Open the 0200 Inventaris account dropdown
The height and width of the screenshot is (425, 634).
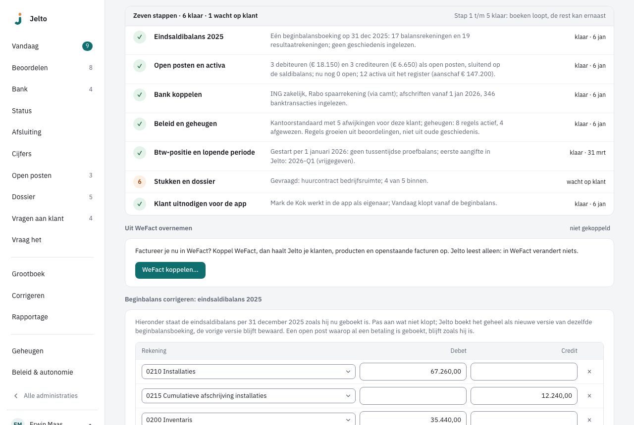coord(249,419)
